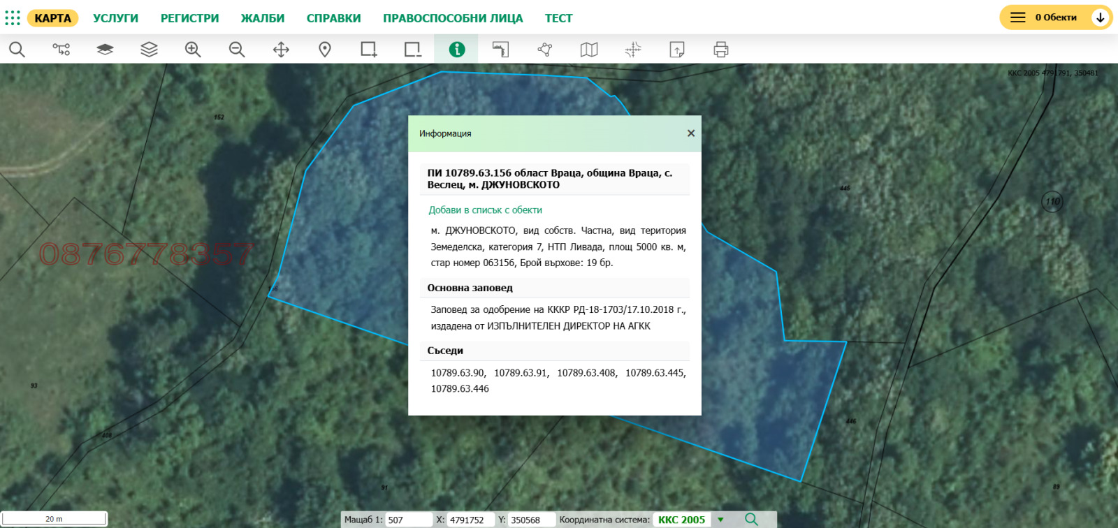Select the location pin tool

pos(325,50)
